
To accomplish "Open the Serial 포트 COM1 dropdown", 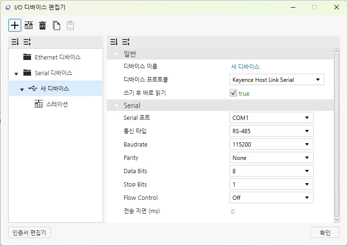I will point(271,118).
